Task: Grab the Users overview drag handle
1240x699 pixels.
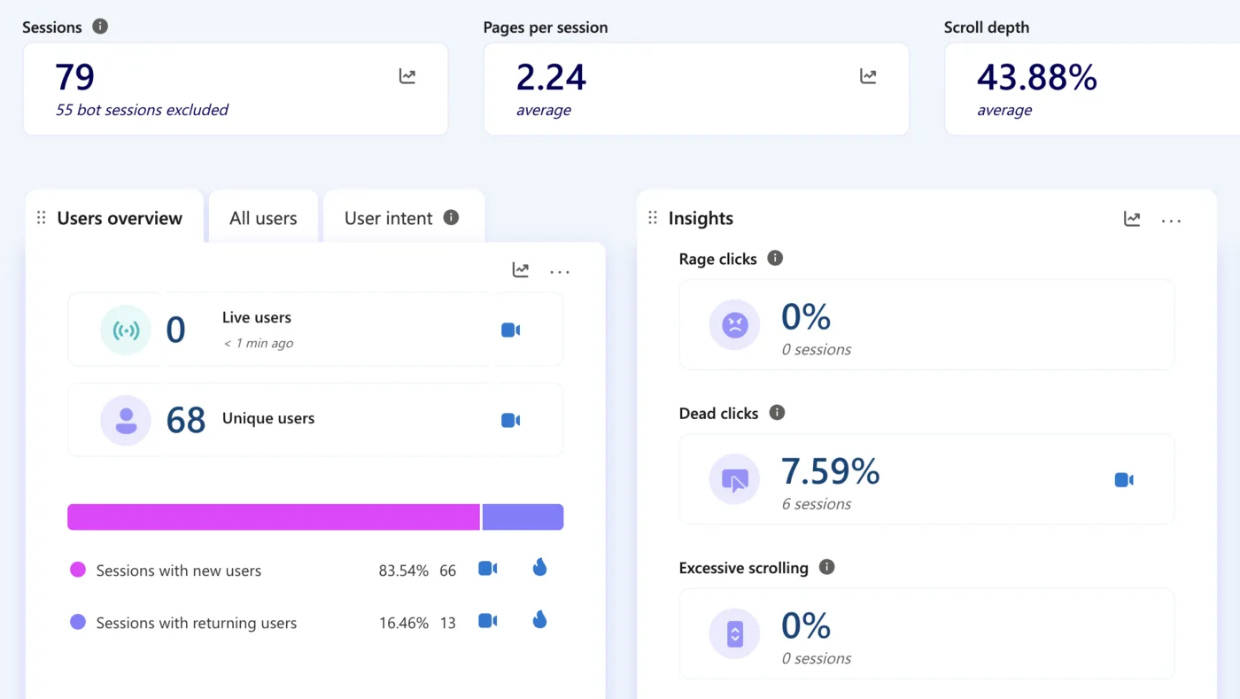Action: point(41,218)
